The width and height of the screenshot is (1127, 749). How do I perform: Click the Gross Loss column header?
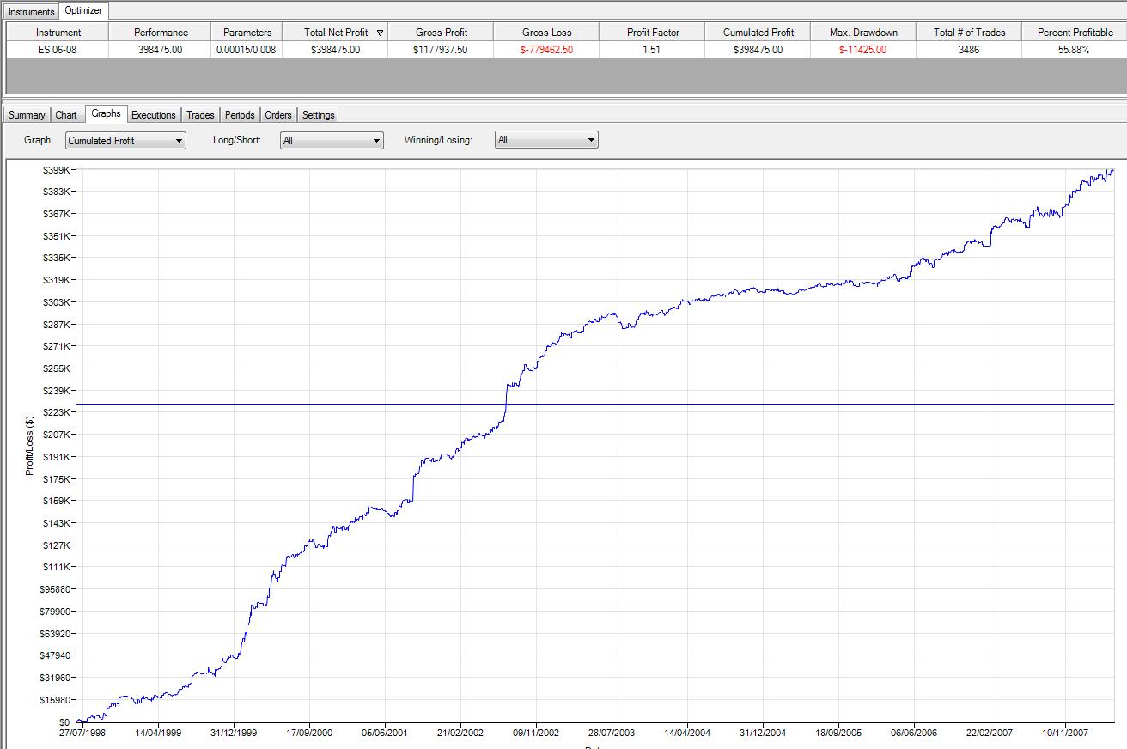tap(546, 33)
